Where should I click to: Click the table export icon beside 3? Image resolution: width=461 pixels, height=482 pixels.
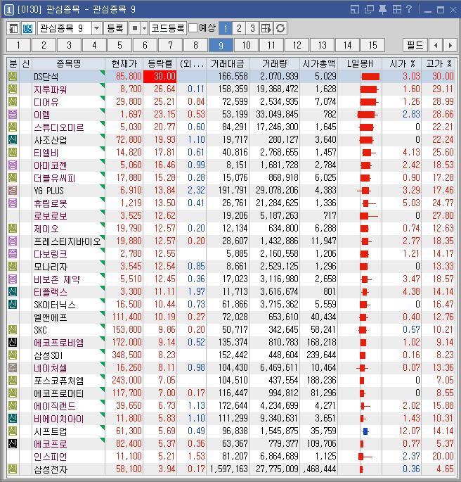[266, 29]
